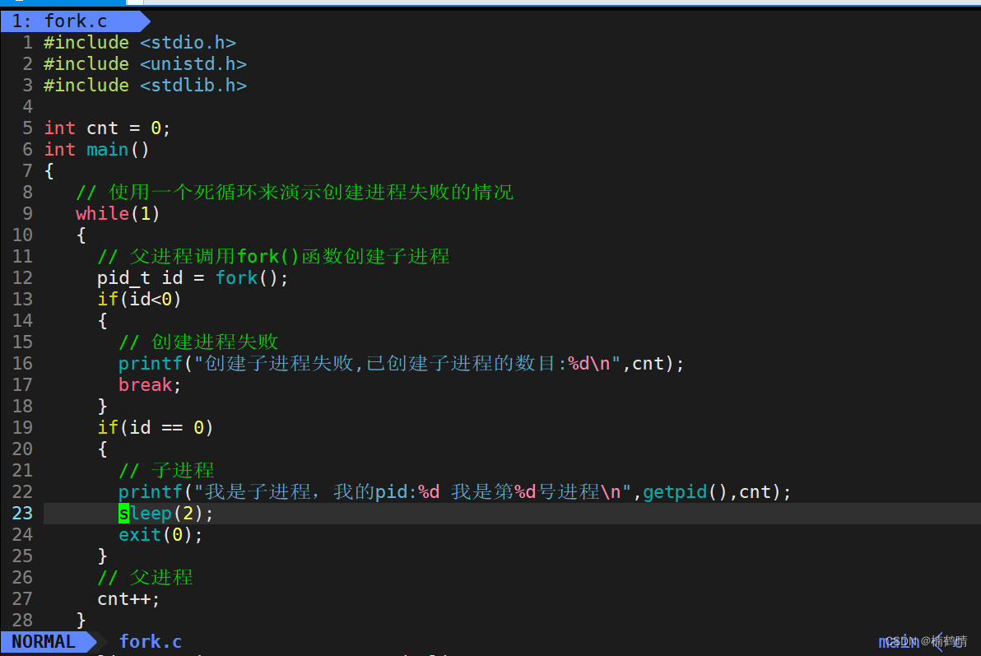Place cursor on '#include <unistd.h>' line
The image size is (981, 656).
(145, 64)
